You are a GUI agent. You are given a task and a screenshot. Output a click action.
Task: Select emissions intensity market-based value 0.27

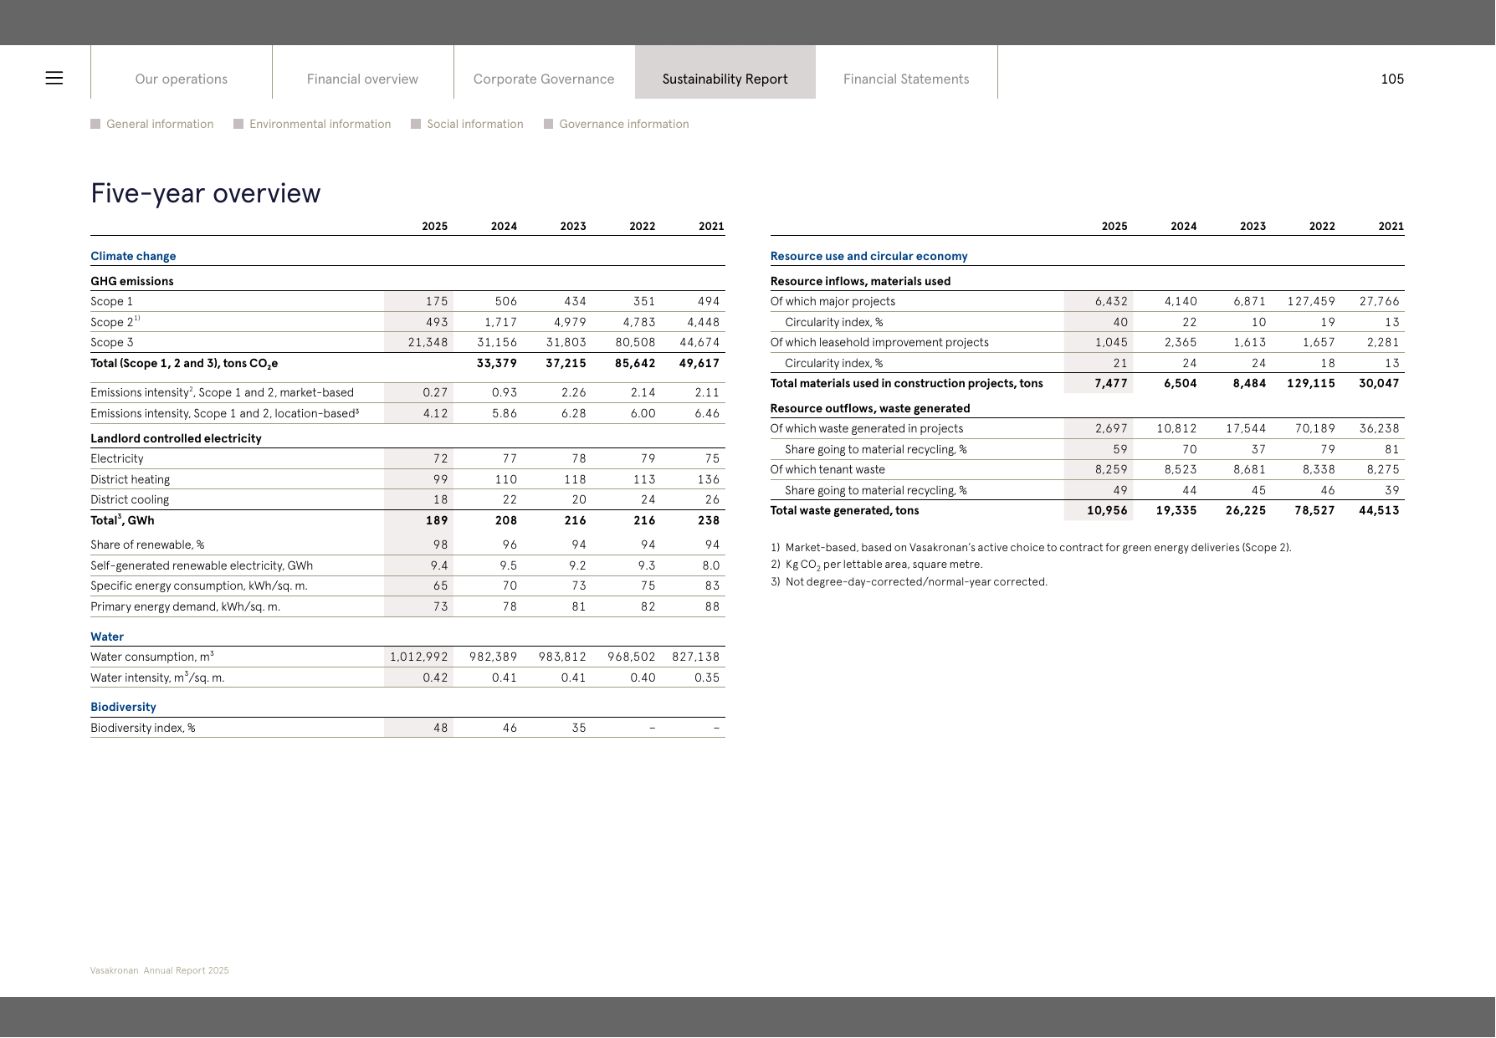(x=435, y=392)
